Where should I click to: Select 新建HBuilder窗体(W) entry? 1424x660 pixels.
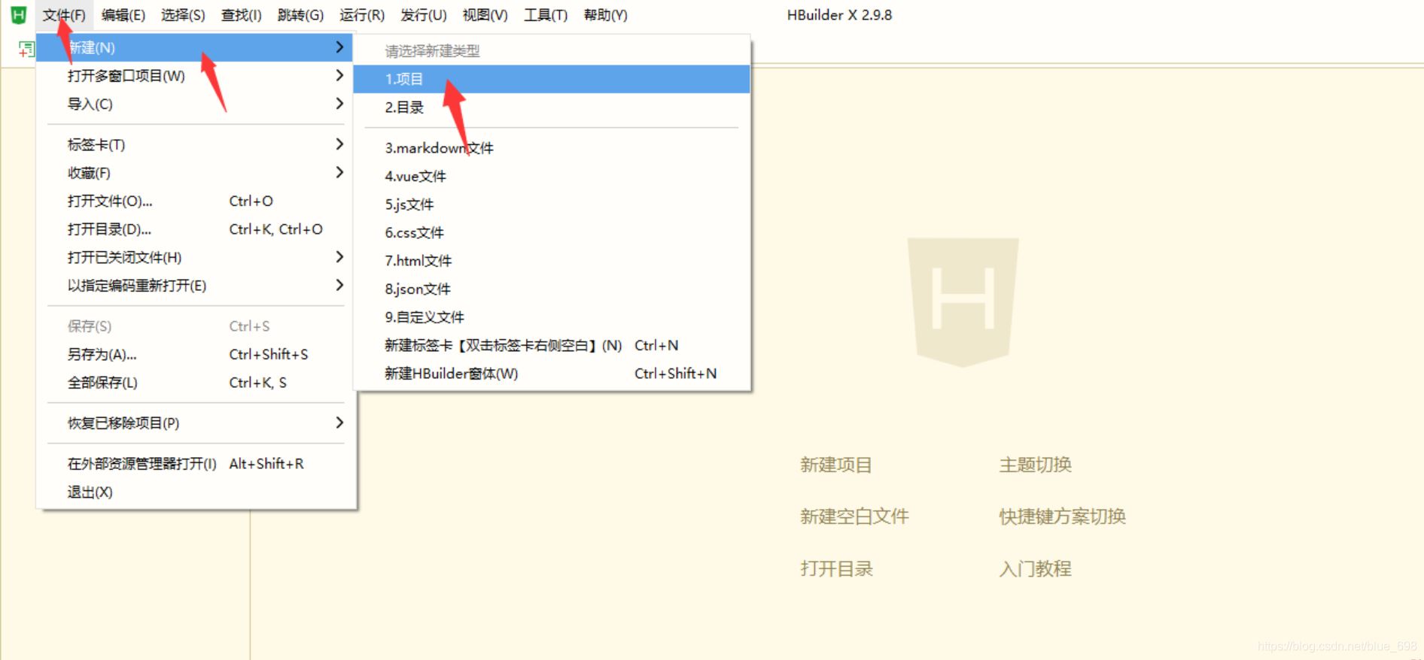[x=552, y=374]
